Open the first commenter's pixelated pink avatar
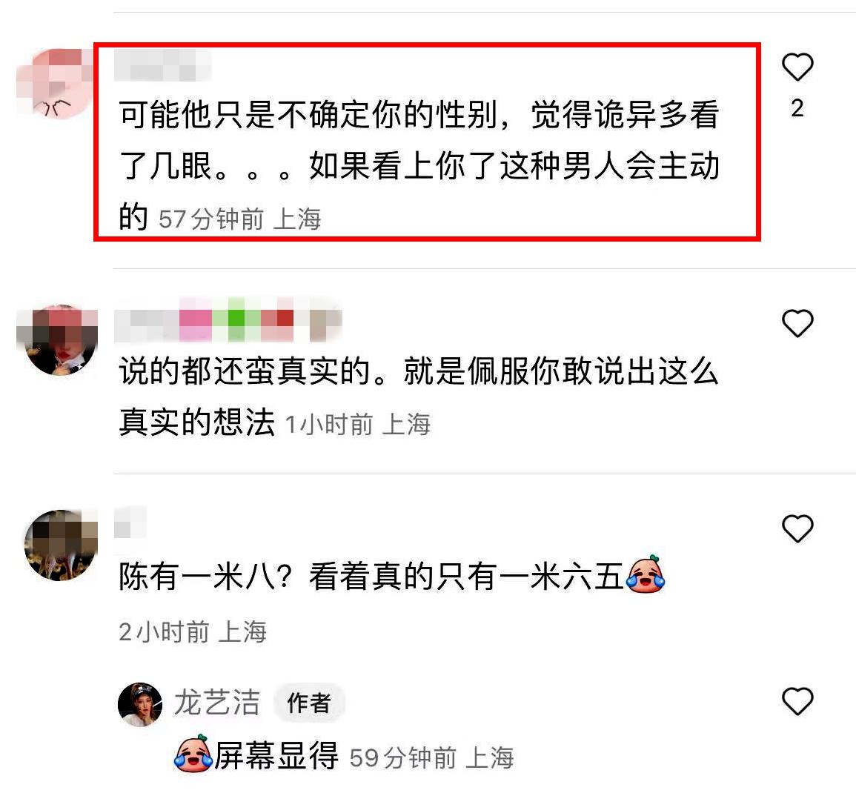Screen dimensions: 856x793 tap(57, 82)
